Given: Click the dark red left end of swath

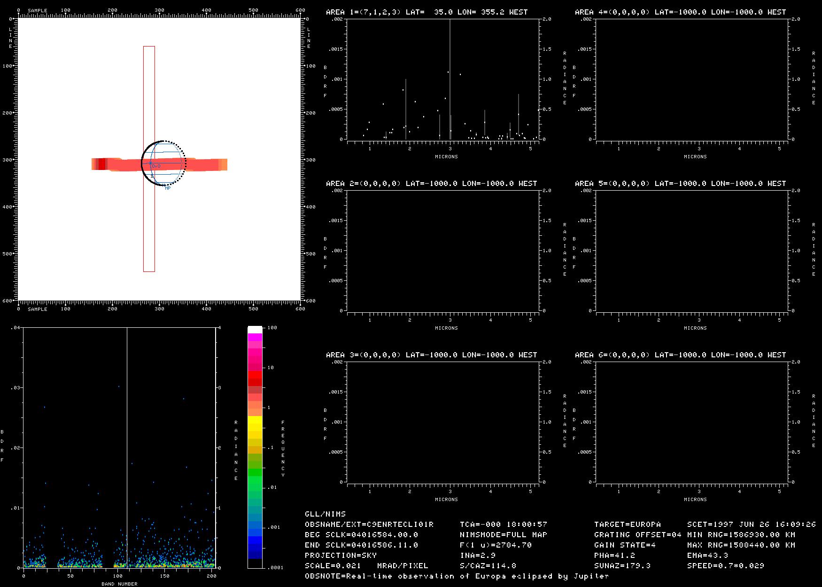Looking at the screenshot, I should pos(101,164).
